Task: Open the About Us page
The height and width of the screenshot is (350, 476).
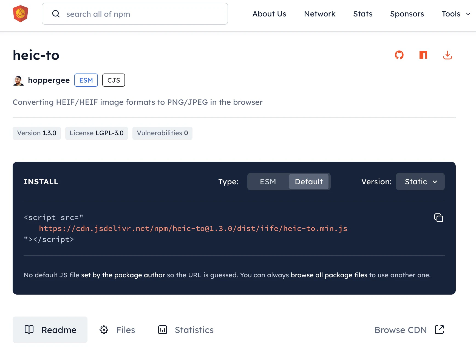Action: point(269,14)
